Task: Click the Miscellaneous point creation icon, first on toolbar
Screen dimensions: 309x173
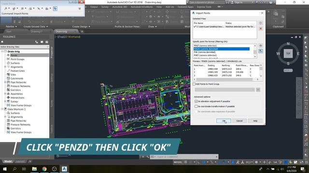Action: point(6,9)
